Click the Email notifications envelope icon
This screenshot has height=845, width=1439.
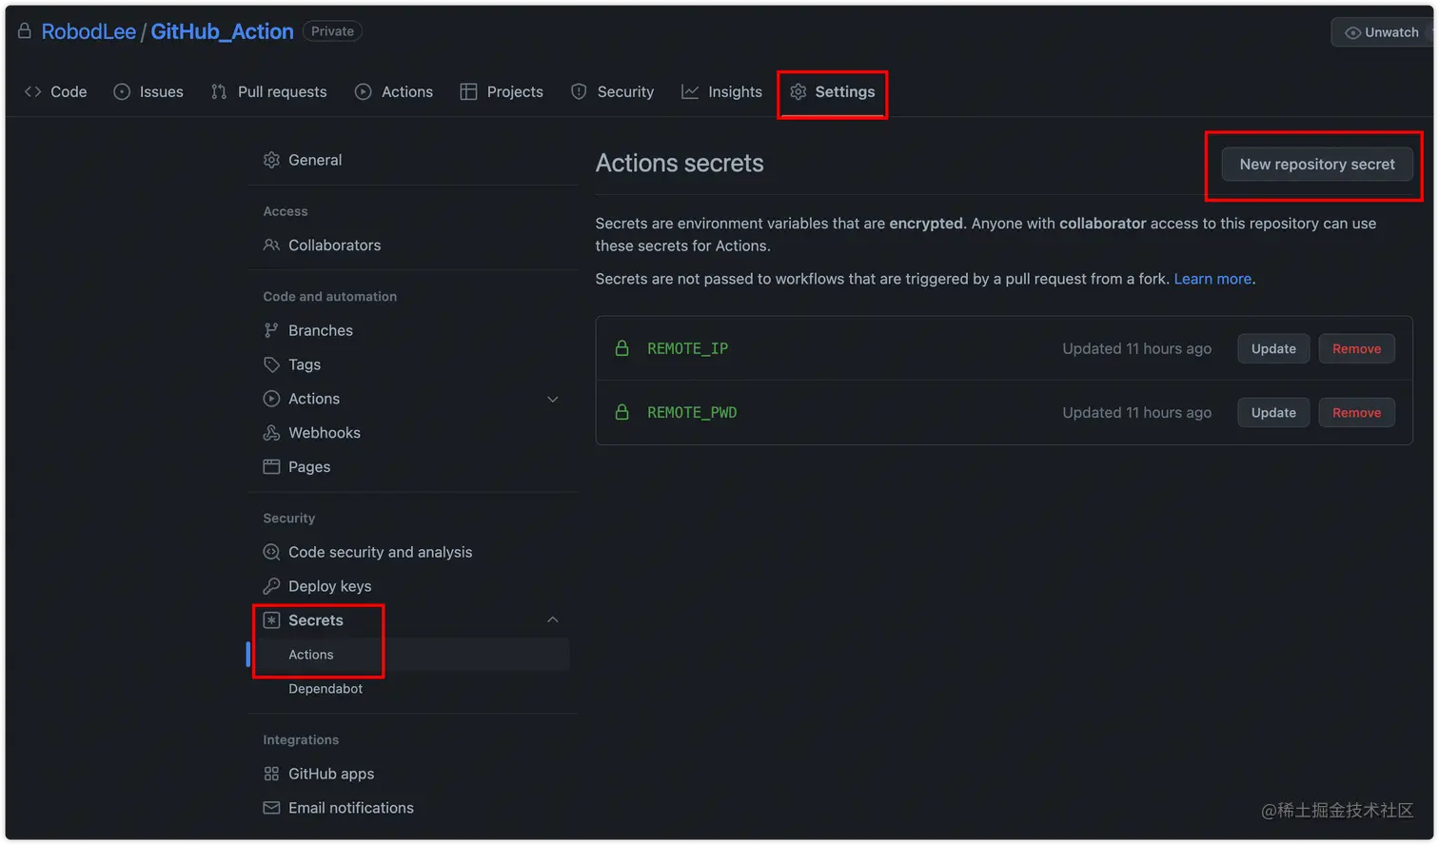(x=271, y=808)
